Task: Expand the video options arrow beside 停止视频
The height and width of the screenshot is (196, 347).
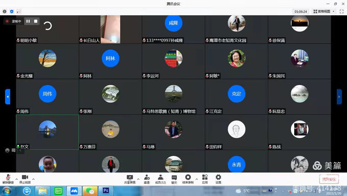Action: coord(33,179)
